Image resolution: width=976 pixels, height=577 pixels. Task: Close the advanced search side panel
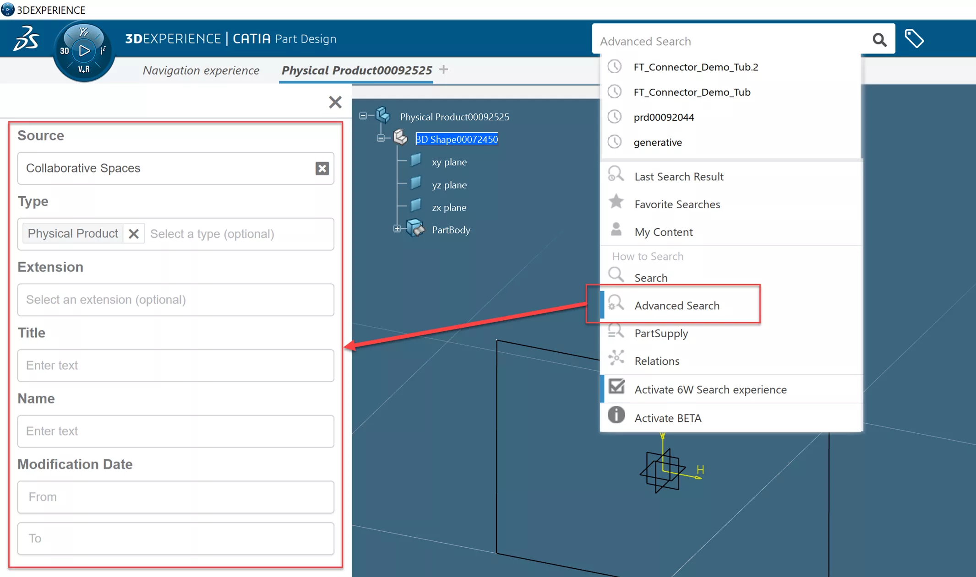[x=335, y=102]
